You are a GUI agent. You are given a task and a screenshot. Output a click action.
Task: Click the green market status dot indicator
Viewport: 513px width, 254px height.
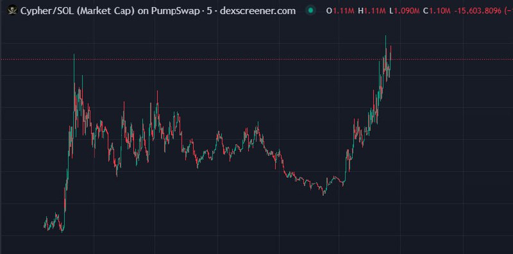(x=310, y=10)
